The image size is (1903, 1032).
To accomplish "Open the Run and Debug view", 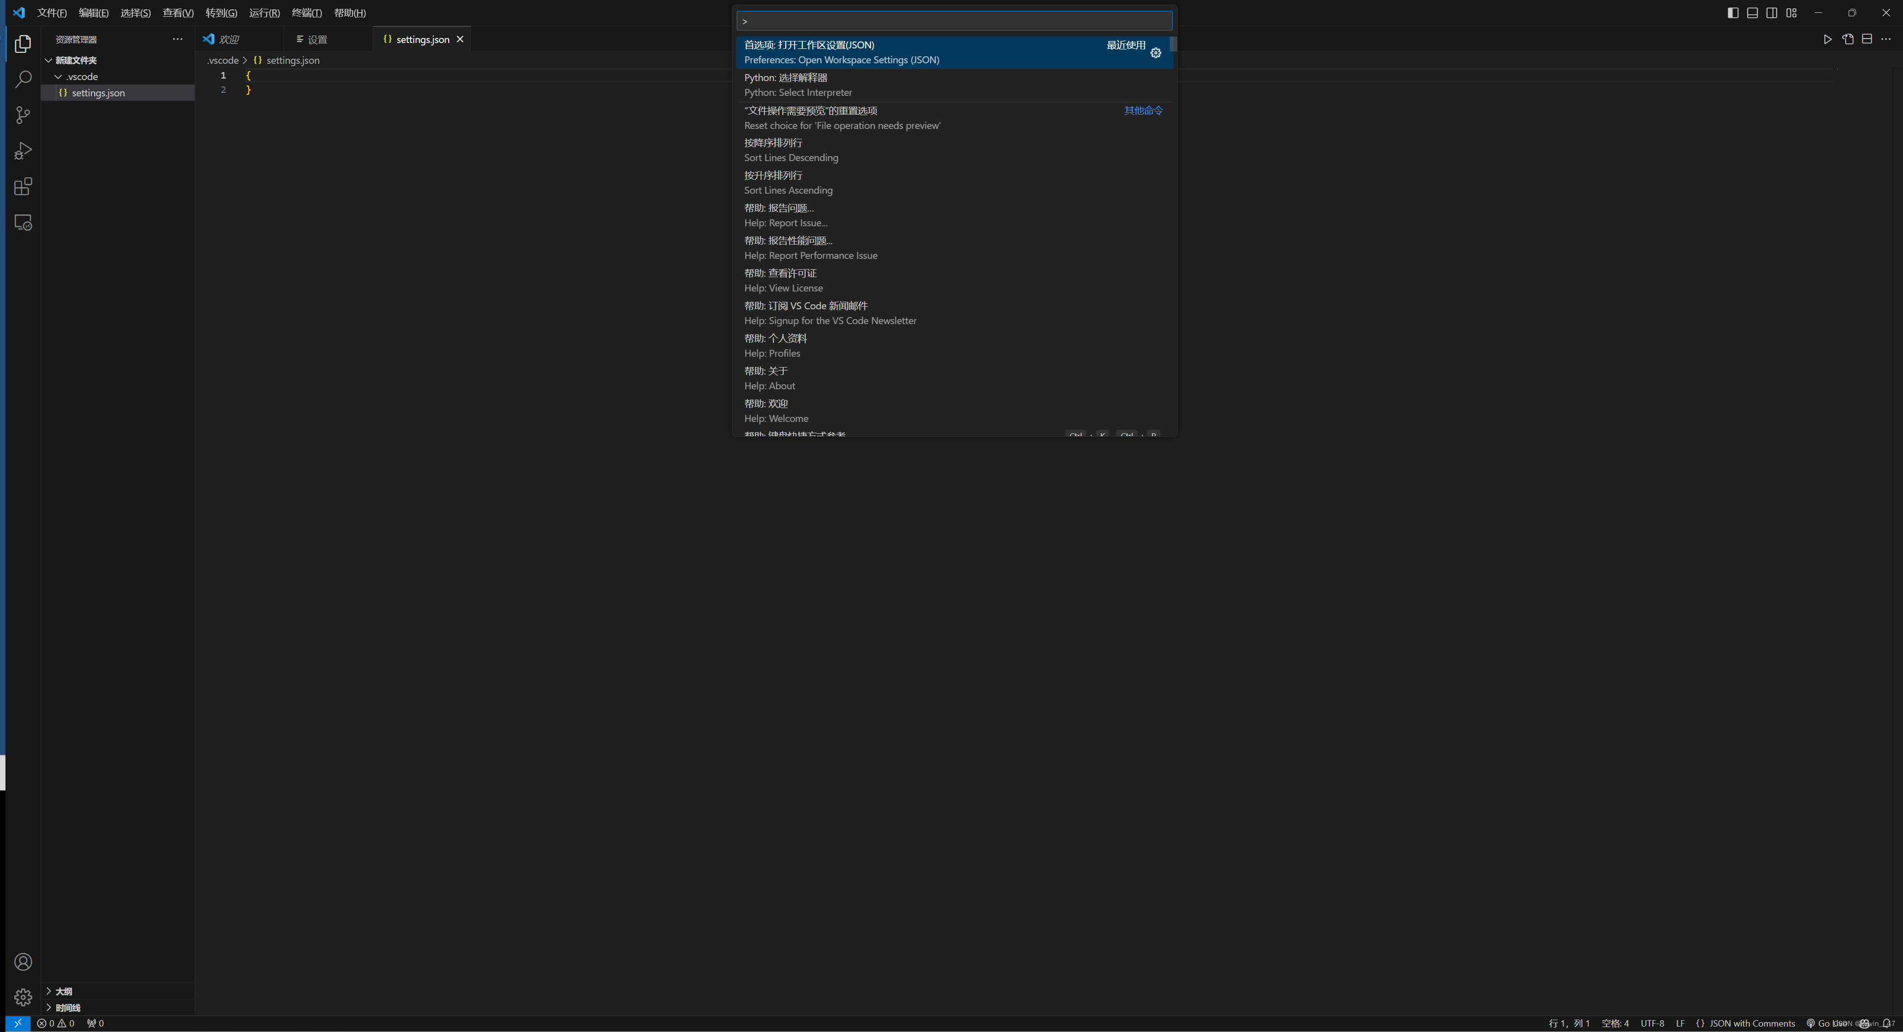I will point(22,150).
